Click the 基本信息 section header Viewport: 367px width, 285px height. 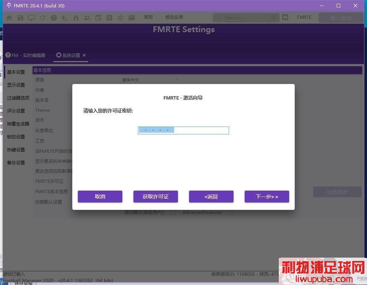197,70
